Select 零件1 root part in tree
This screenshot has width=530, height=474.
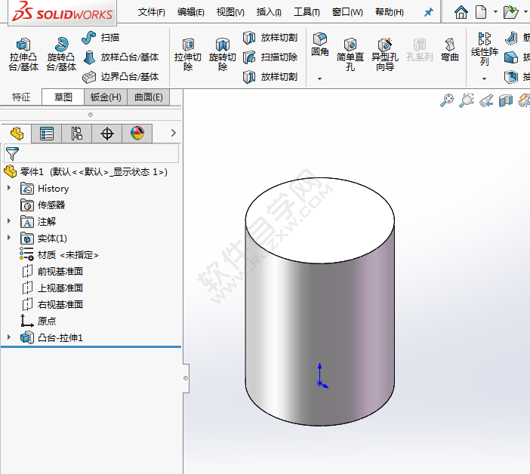[86, 172]
